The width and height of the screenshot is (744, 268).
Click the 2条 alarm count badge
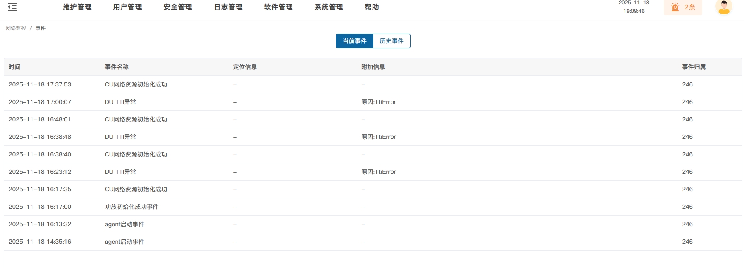689,7
